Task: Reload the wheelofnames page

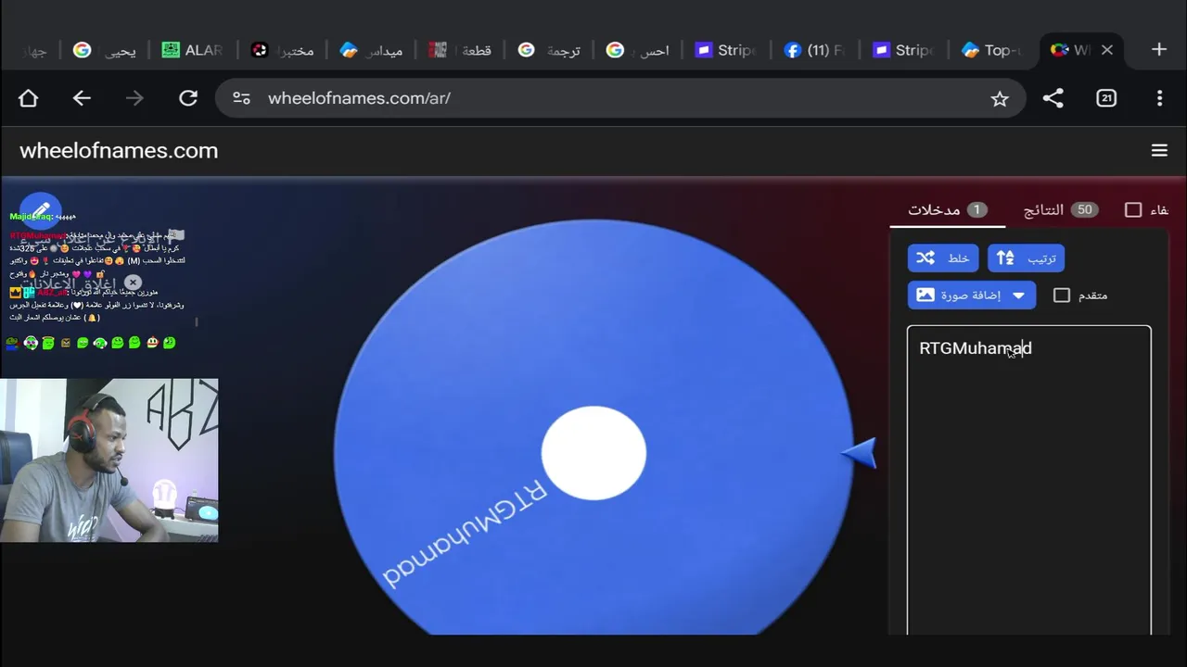Action: [x=188, y=98]
